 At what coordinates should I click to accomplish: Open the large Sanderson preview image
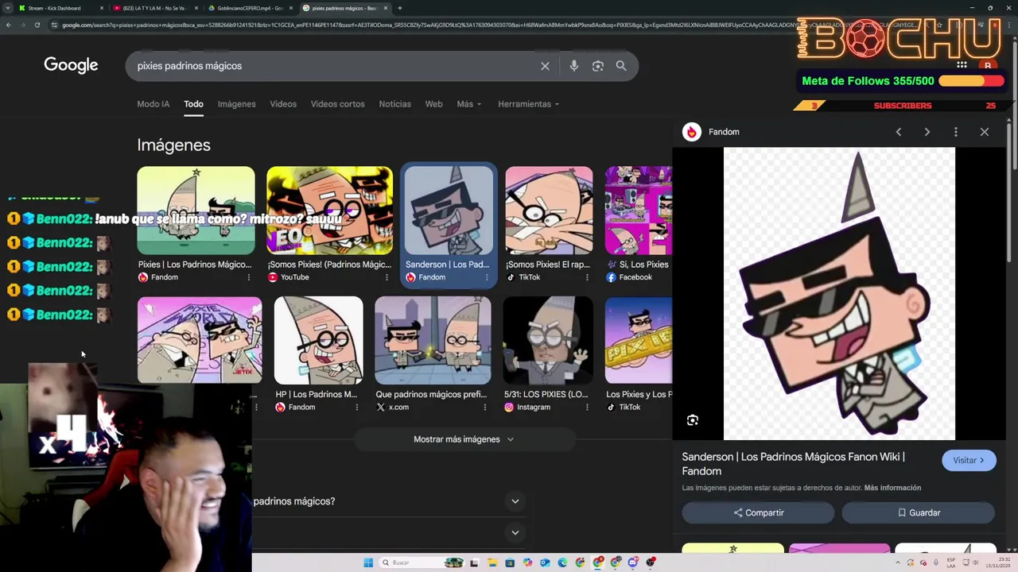[839, 293]
